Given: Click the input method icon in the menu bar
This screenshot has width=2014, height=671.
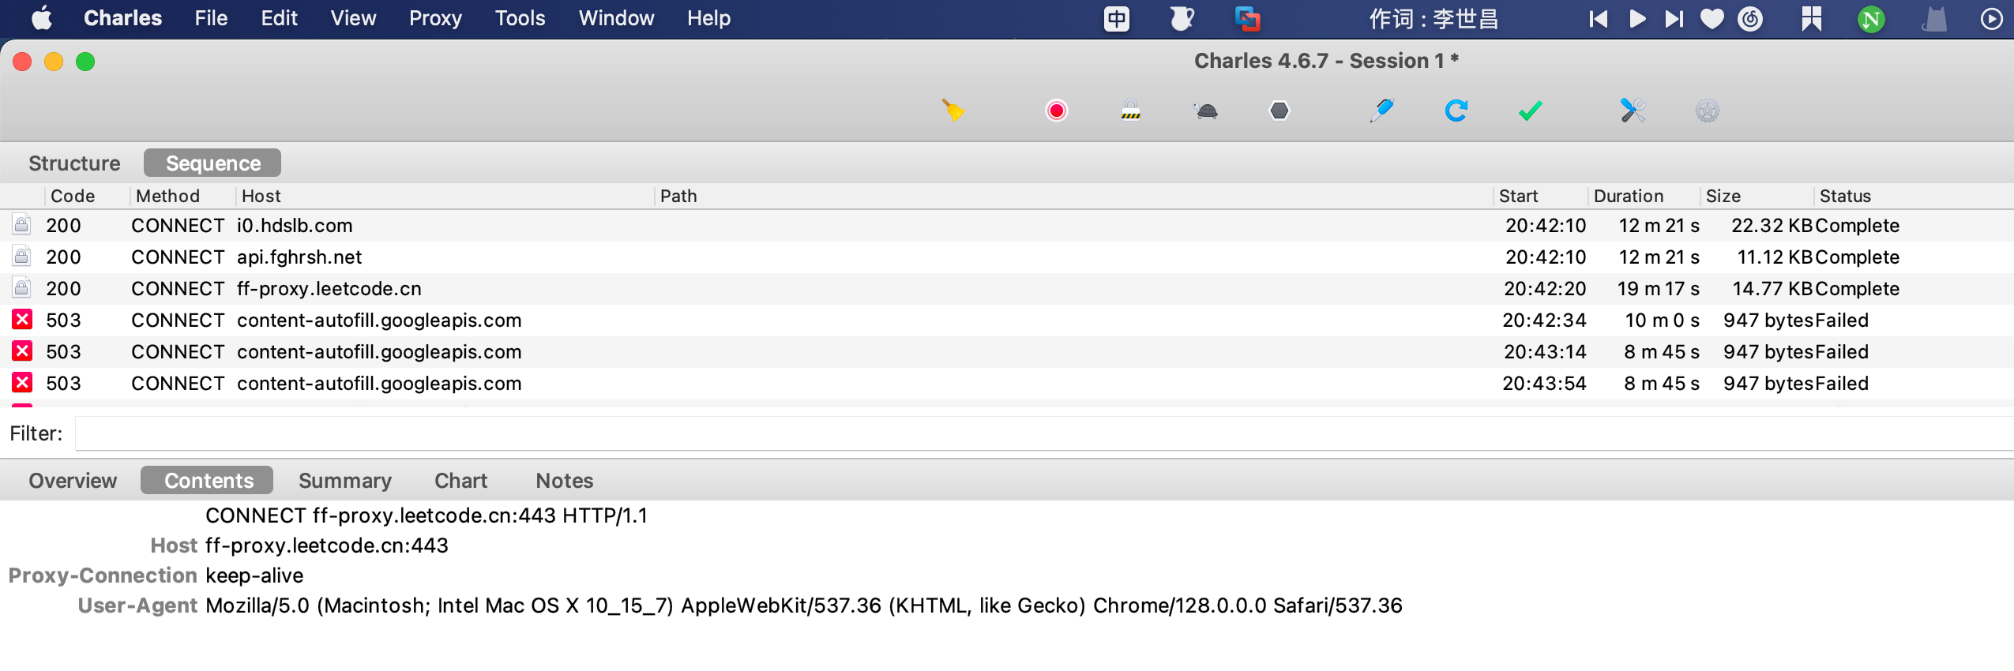Looking at the screenshot, I should 1117,19.
